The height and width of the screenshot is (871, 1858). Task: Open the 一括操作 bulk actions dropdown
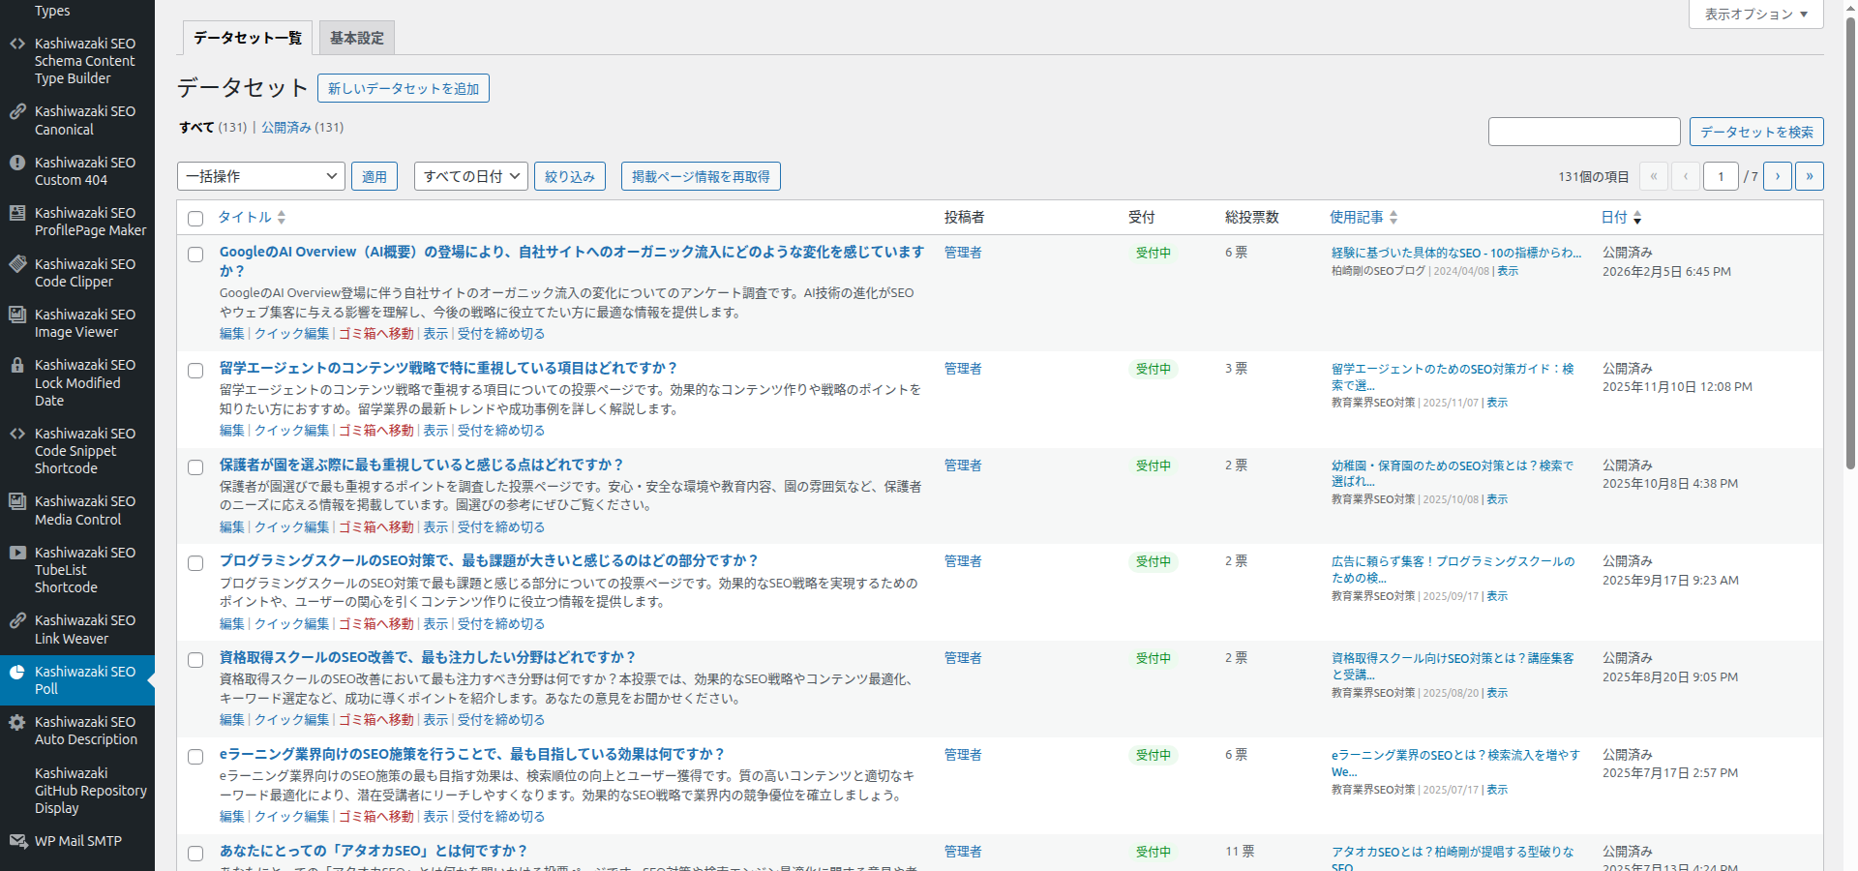pyautogui.click(x=261, y=176)
